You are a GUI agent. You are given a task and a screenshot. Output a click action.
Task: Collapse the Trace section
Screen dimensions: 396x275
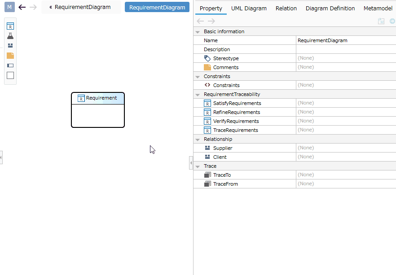198,166
